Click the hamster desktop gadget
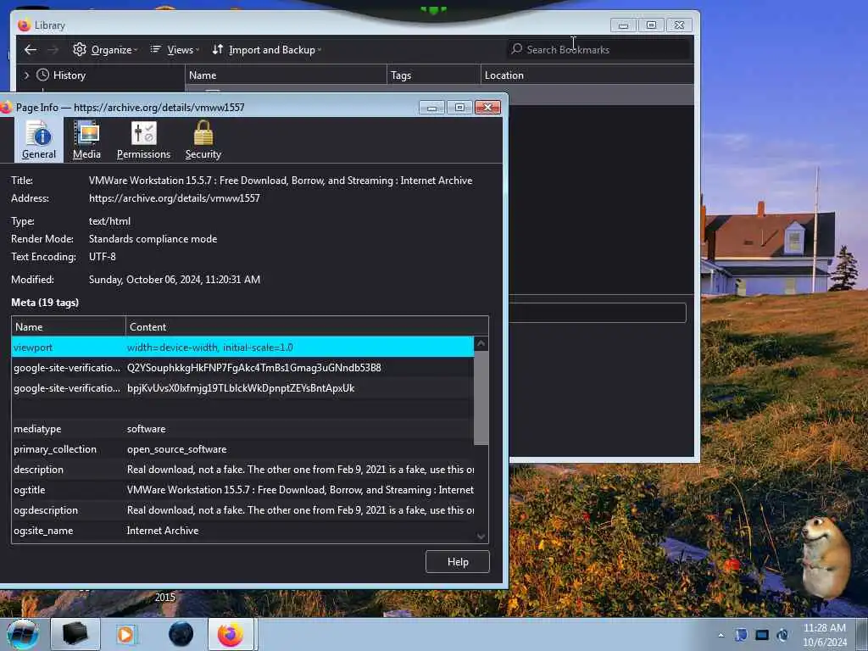868x651 pixels. pos(824,556)
